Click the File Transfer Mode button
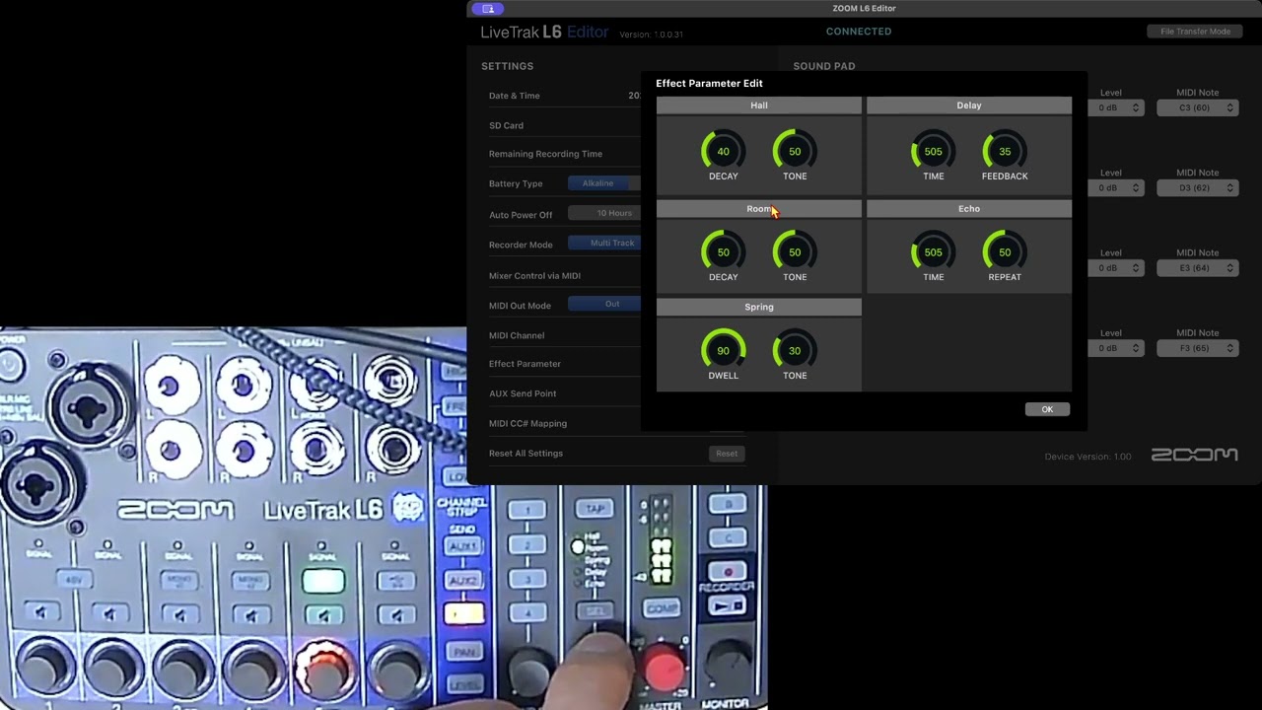Screen dimensions: 1262x710 [x=1195, y=32]
